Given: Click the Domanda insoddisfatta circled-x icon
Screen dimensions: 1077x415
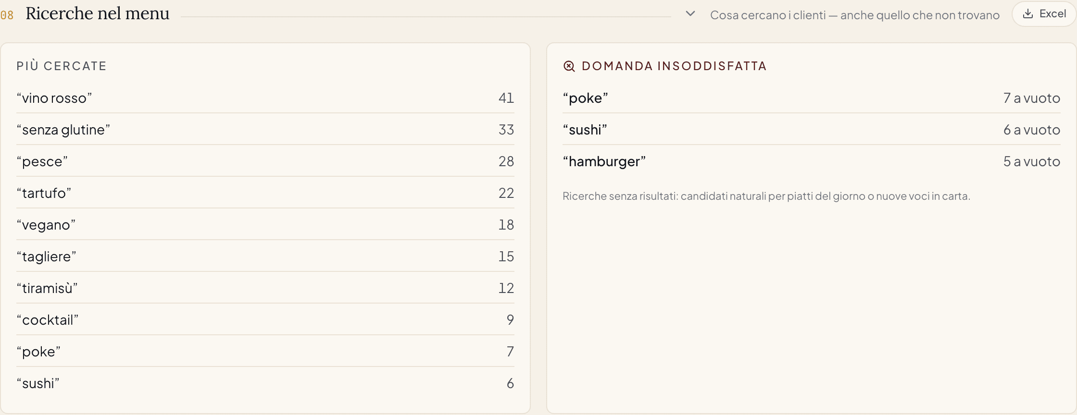Looking at the screenshot, I should point(569,66).
